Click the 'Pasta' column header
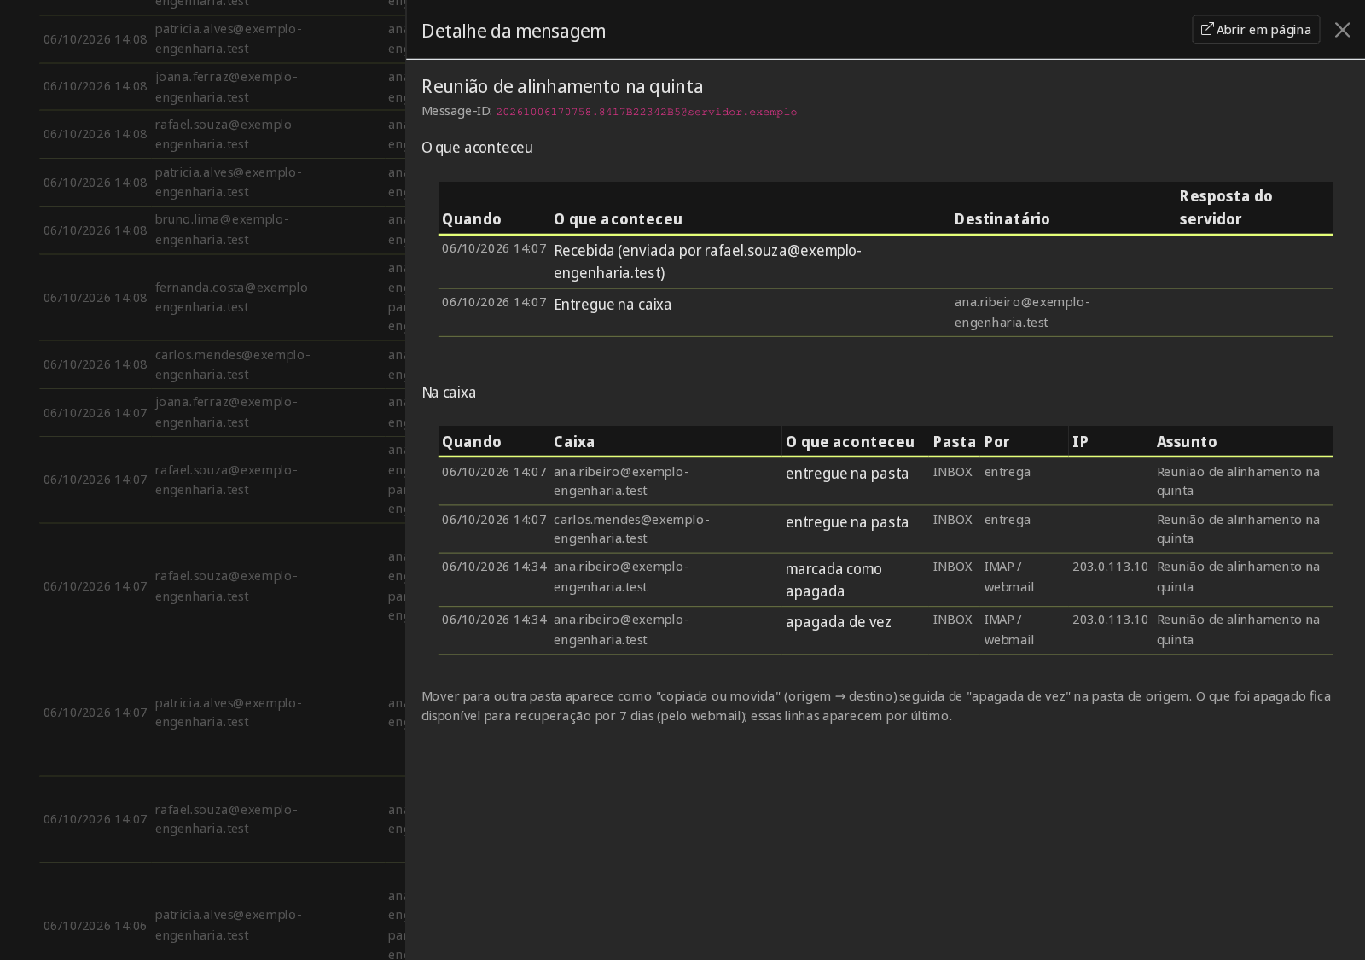The height and width of the screenshot is (960, 1365). pos(954,442)
